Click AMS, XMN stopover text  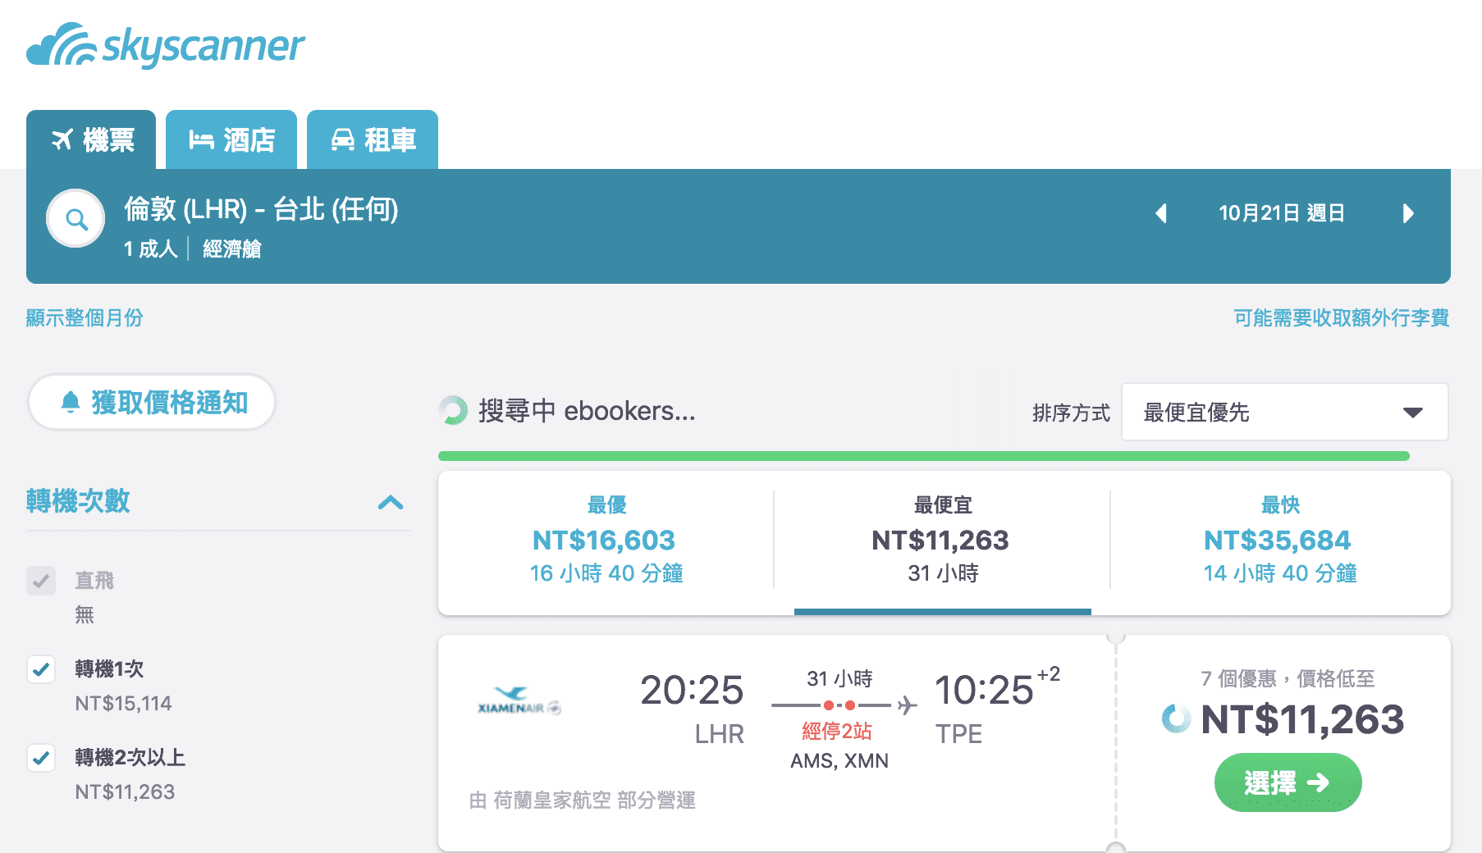point(839,760)
